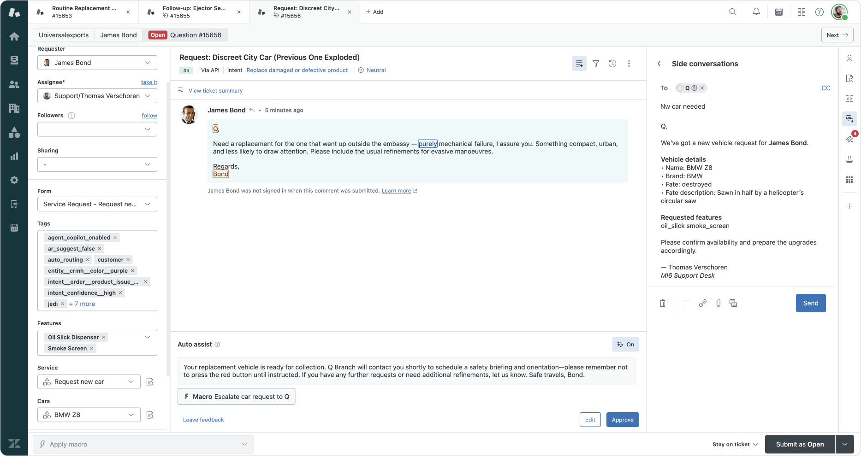Viewport: 861px width, 456px height.
Task: Open ticket events history clock icon
Action: [x=612, y=64]
